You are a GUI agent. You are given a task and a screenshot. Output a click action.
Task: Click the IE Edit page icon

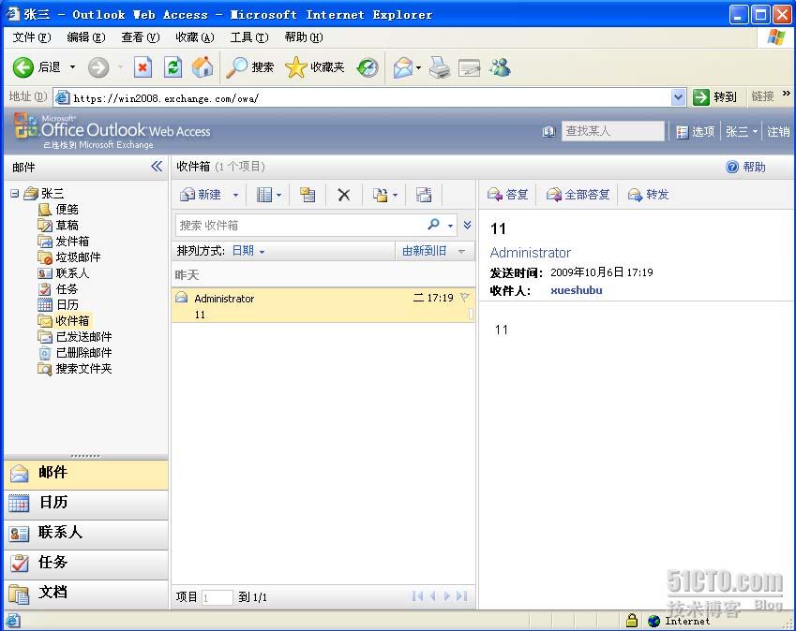point(469,67)
